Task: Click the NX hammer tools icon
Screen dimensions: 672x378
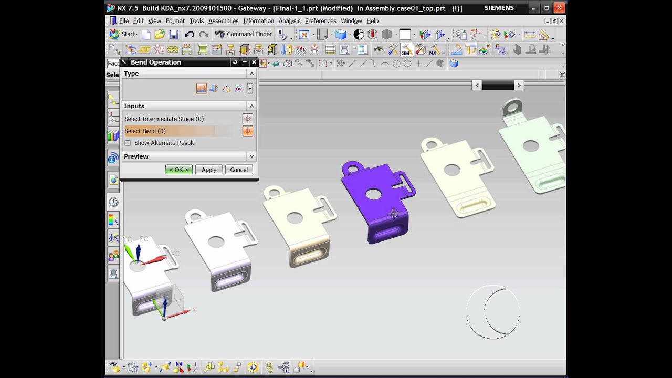Action: [x=435, y=49]
